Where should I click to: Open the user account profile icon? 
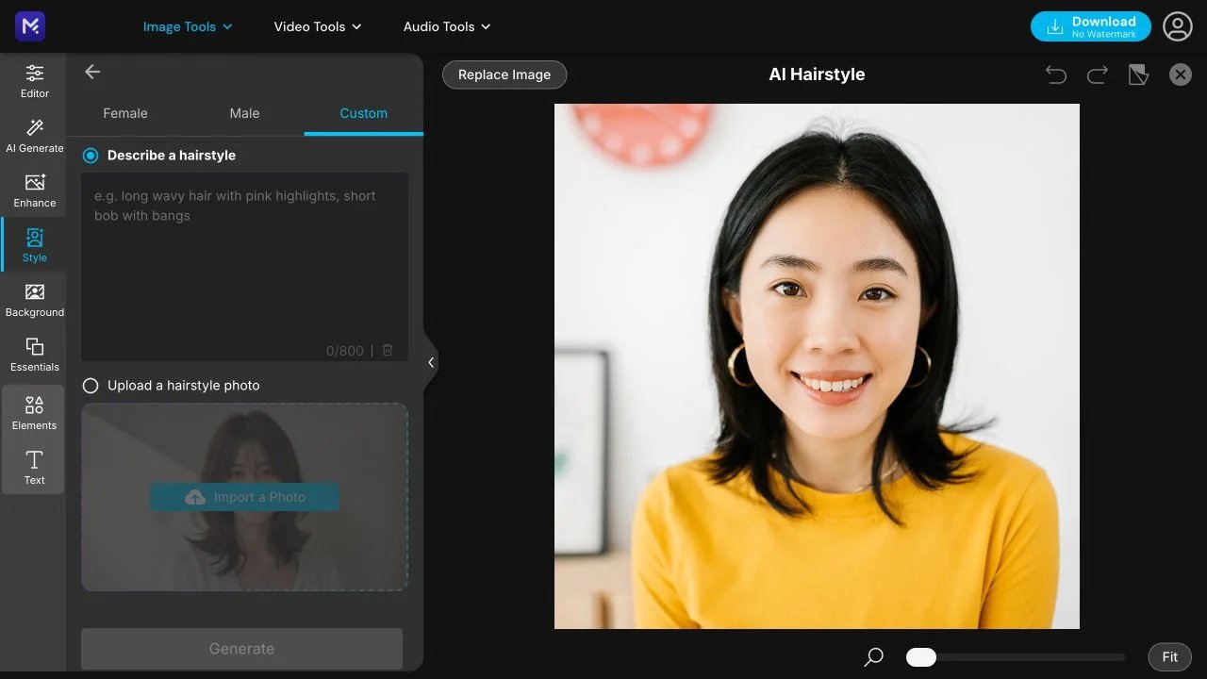[1178, 26]
